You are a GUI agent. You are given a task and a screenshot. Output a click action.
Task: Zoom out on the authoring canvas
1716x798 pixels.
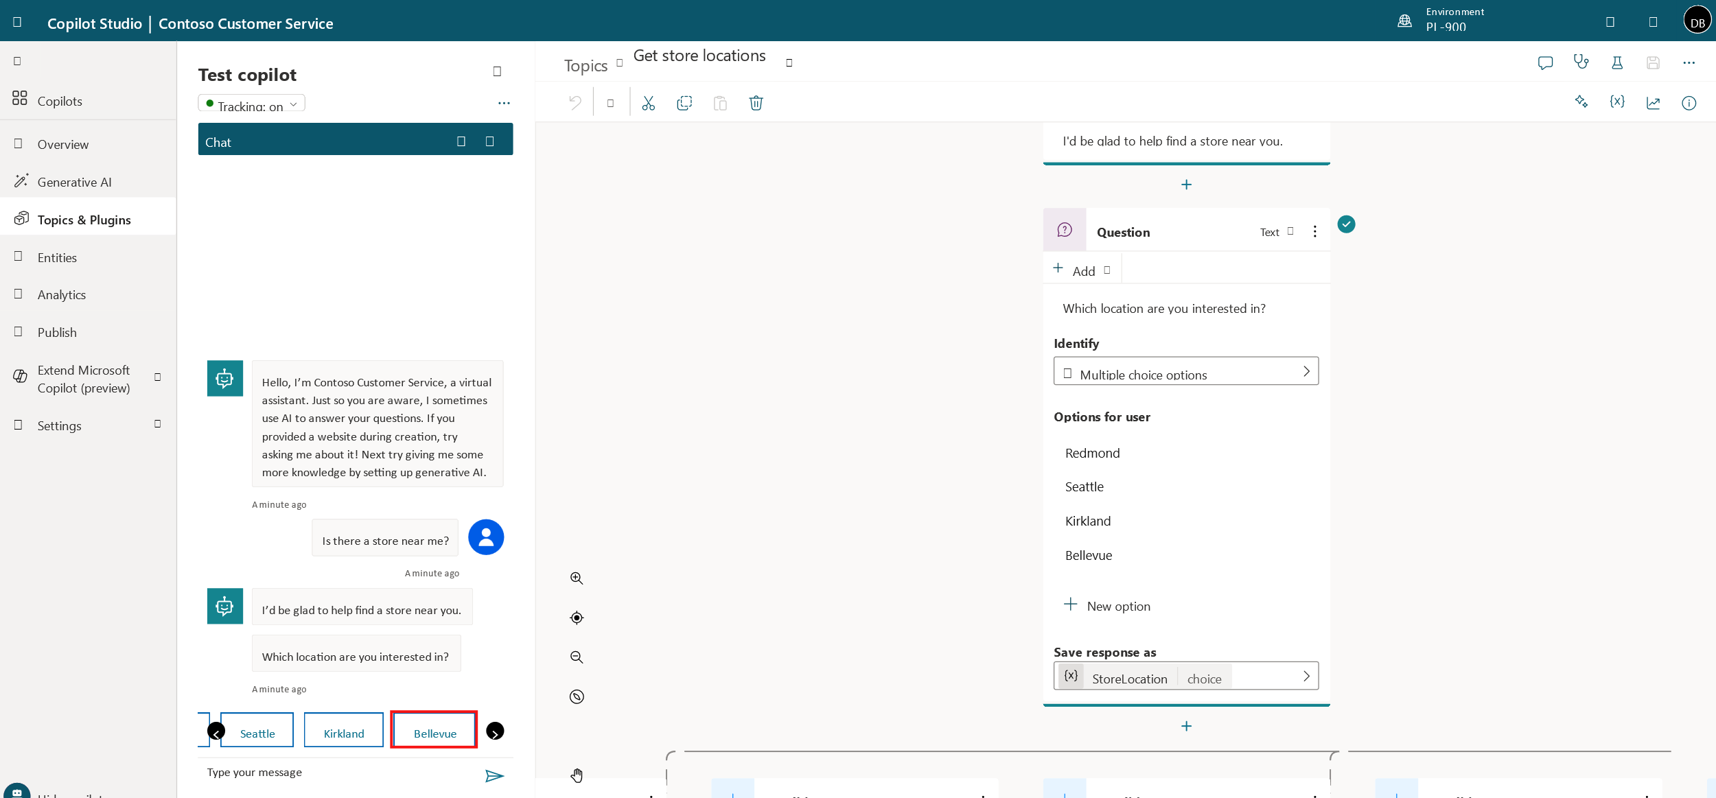click(x=577, y=657)
